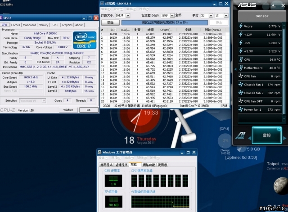Screen dimensions: 288x212
Task: Click the CPU fan icon
Action: click(241, 76)
